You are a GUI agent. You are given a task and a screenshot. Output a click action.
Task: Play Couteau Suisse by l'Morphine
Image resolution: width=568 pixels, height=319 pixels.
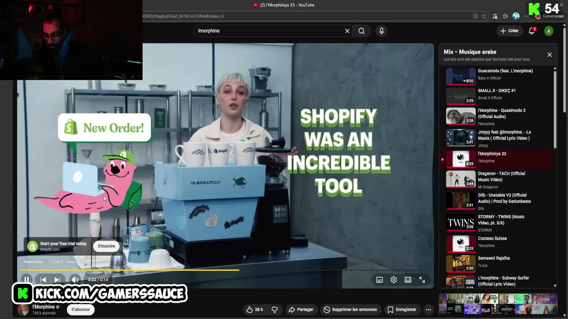[499, 244]
